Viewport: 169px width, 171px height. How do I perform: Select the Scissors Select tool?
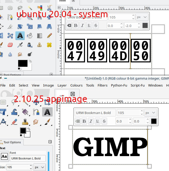pyautogui.click(x=49, y=8)
